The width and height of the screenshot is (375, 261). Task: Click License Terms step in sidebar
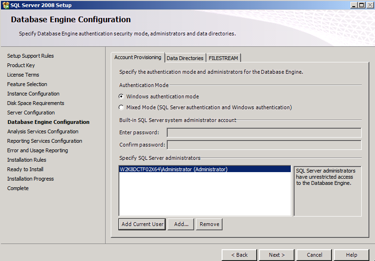pos(23,75)
